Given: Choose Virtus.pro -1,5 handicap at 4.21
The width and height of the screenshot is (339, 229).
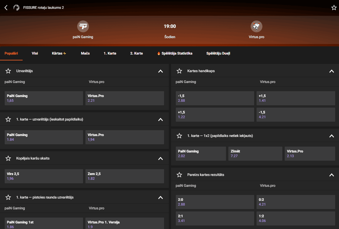Looking at the screenshot, I should pos(296,115).
